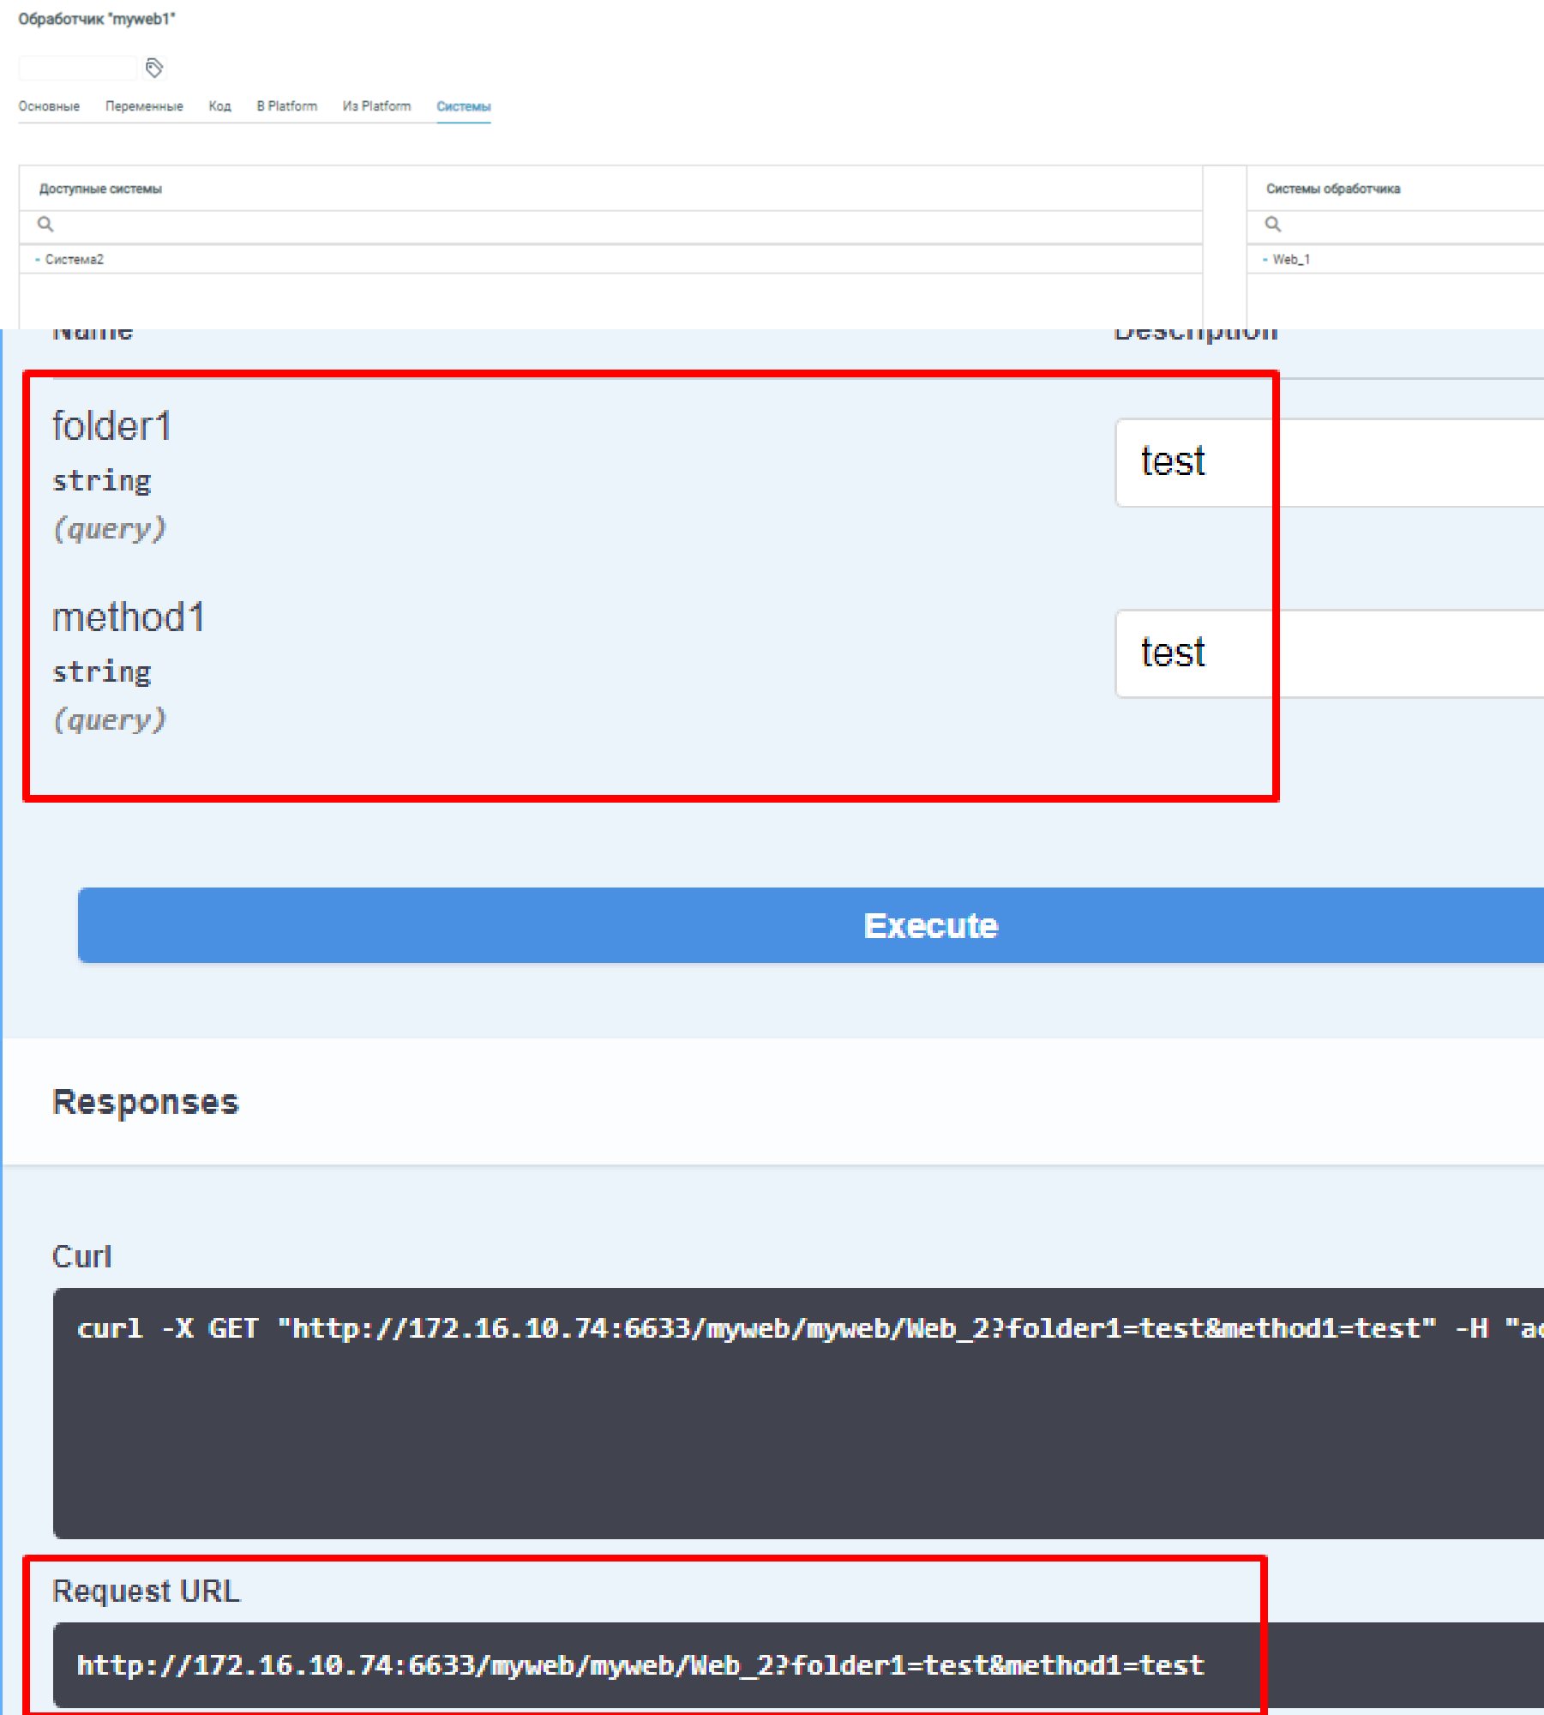1544x1715 pixels.
Task: Click the Responses section heading
Action: pos(146,1103)
